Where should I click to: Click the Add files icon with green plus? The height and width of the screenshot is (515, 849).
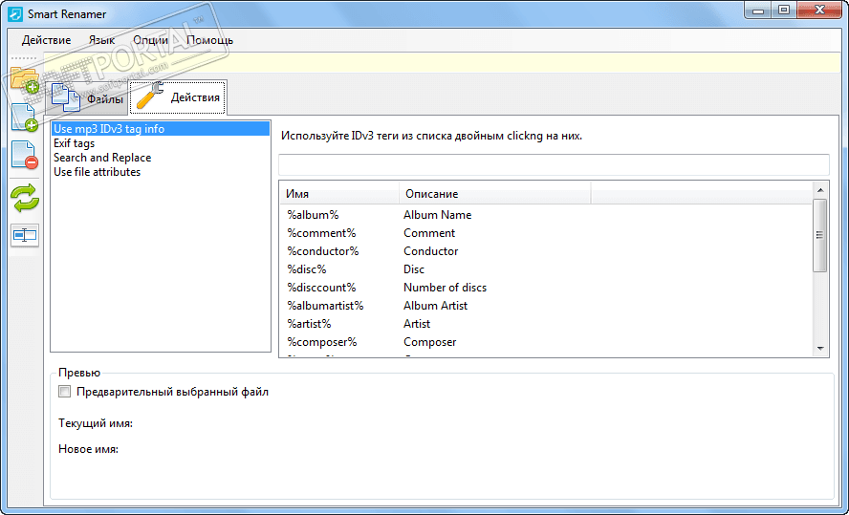pyautogui.click(x=24, y=118)
